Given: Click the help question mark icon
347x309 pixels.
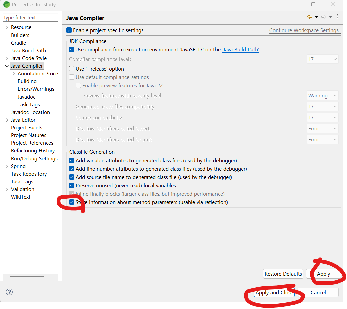Looking at the screenshot, I should [x=9, y=292].
